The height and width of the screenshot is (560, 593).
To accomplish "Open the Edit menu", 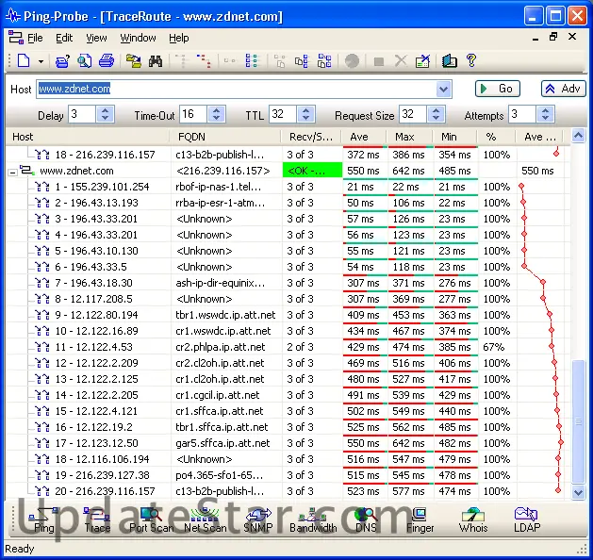I will (64, 38).
